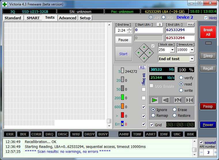Open the Setup tab

pyautogui.click(x=85, y=18)
